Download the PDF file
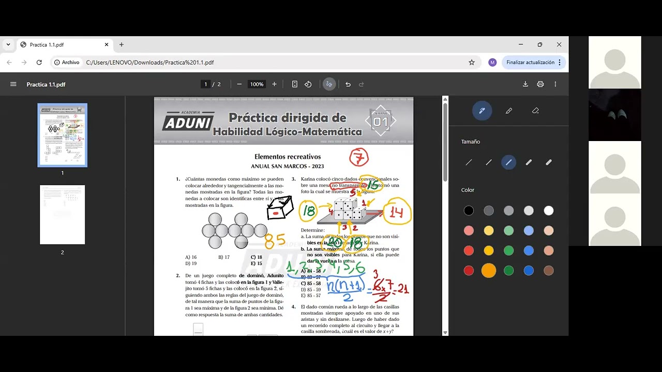The height and width of the screenshot is (372, 662). click(525, 84)
